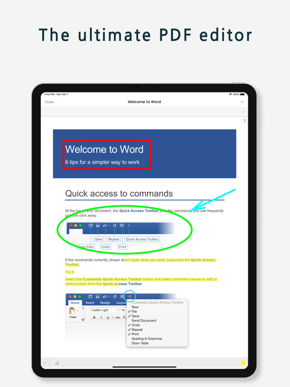Toggle the abc strikethrough button
This screenshot has height=387, width=290.
pos(118,317)
